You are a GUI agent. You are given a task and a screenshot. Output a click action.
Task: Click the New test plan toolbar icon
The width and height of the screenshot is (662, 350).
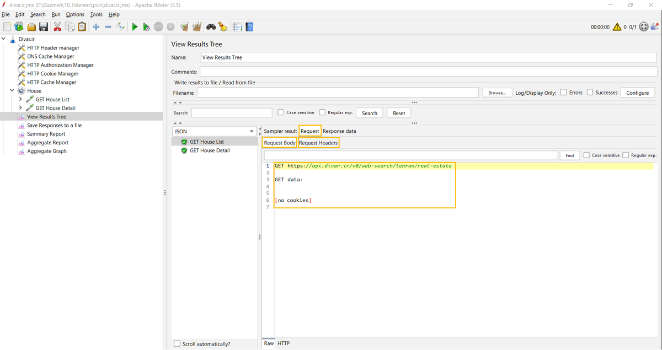point(7,26)
